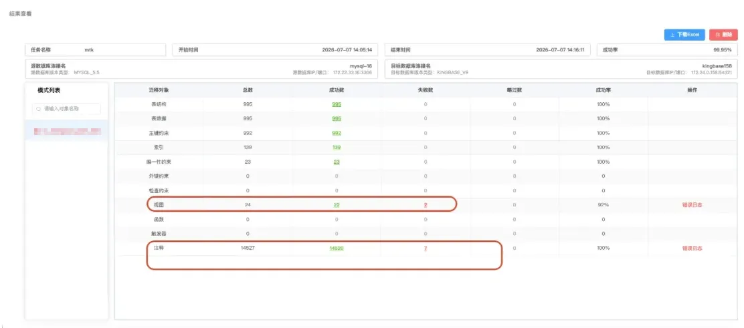744x328 pixels.
Task: Open 唯一性约束 success count 23 link
Action: coord(337,162)
